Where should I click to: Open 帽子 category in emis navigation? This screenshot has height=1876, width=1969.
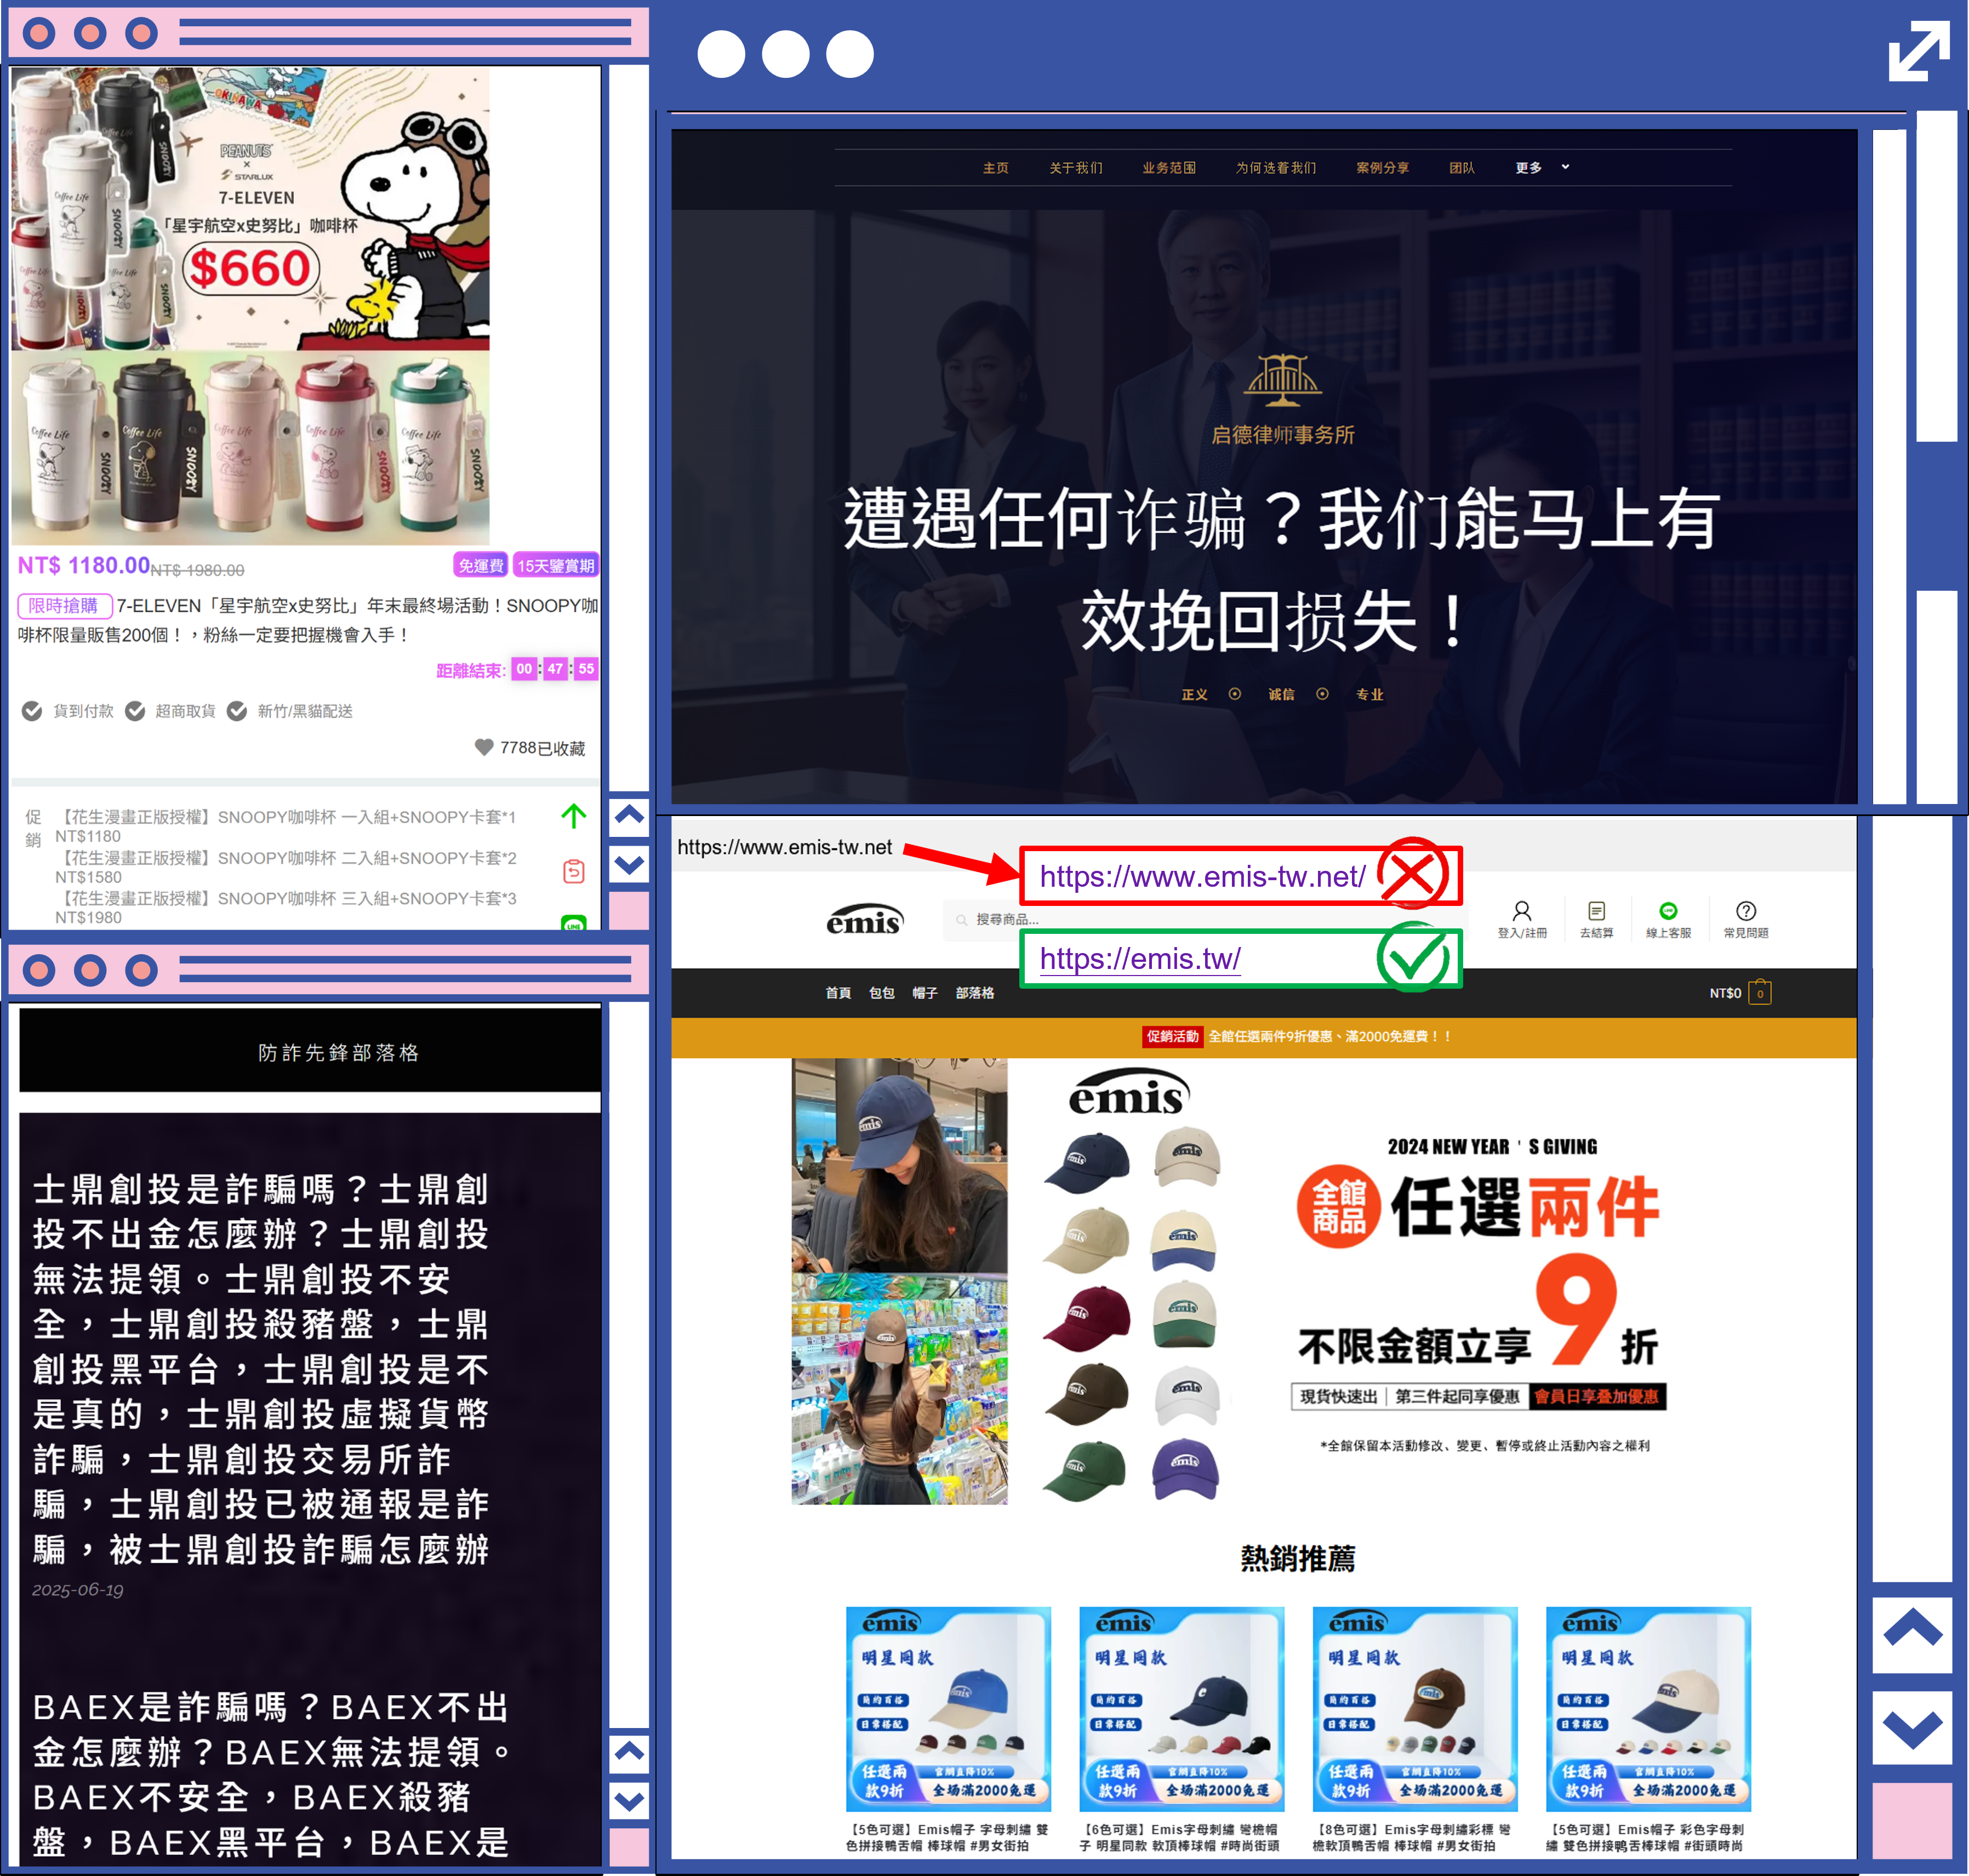pyautogui.click(x=924, y=992)
